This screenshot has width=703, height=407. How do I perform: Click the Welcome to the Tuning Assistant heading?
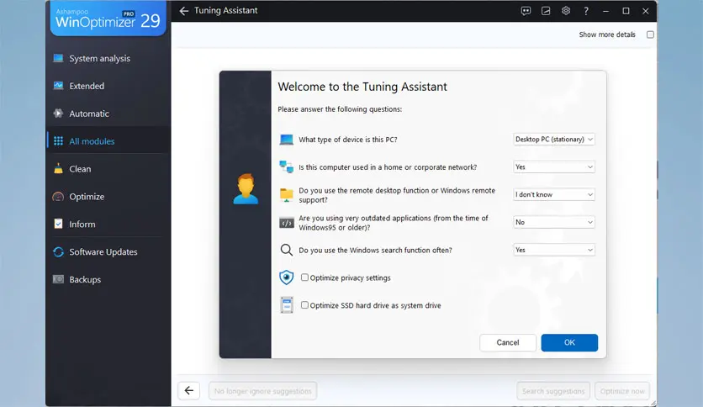362,87
